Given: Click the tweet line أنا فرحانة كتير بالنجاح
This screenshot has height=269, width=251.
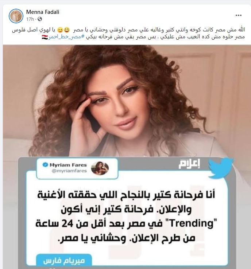Looking at the screenshot, I should (126, 195).
